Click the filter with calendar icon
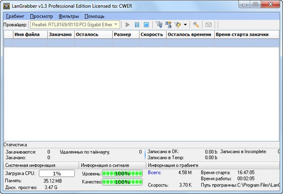Screen dimensions: 283x194 point(159,25)
